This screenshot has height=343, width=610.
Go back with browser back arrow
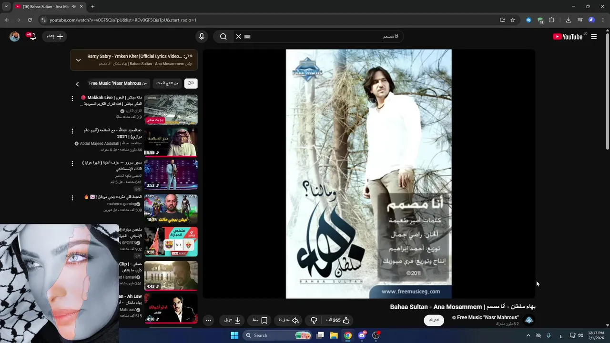coord(7,20)
